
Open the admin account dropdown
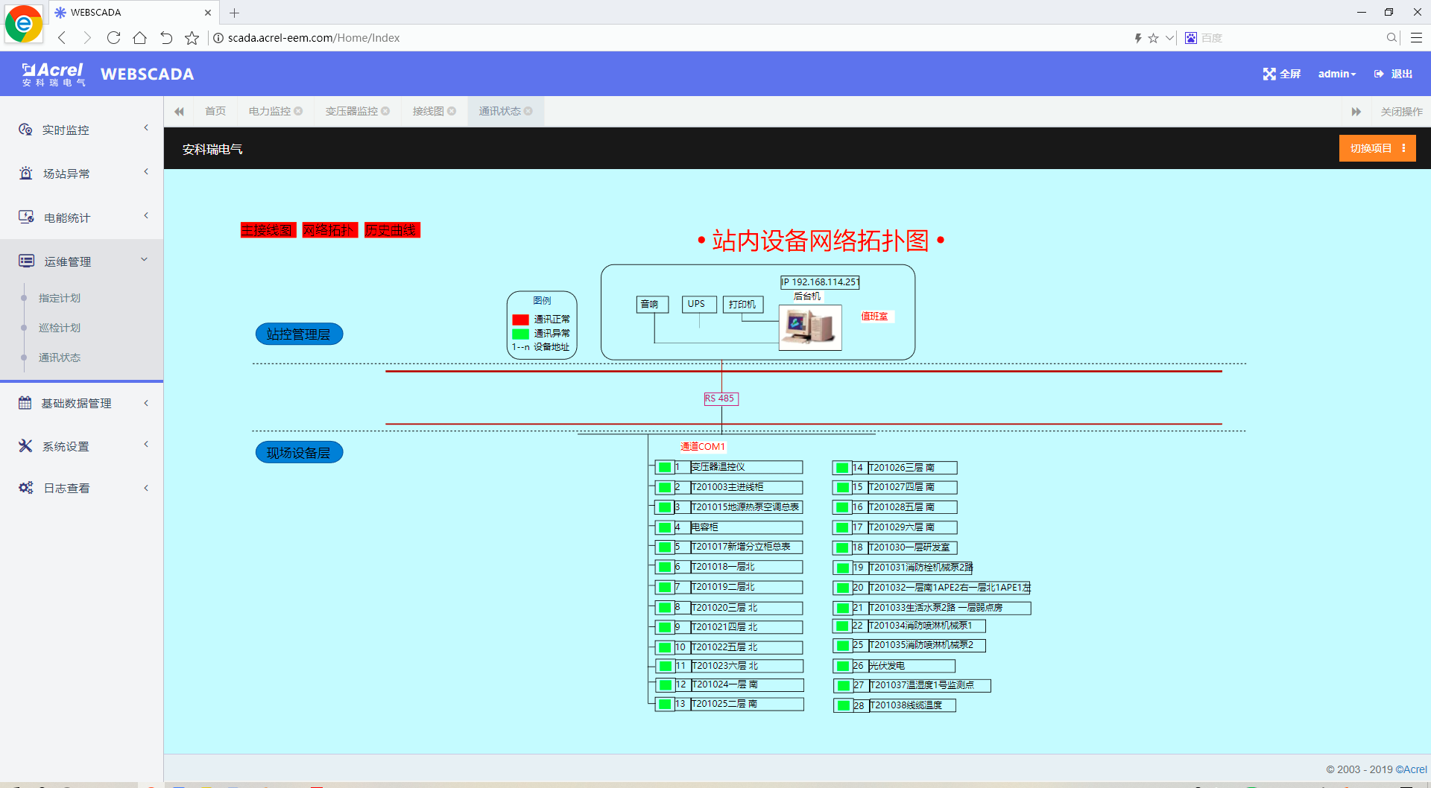click(x=1336, y=74)
